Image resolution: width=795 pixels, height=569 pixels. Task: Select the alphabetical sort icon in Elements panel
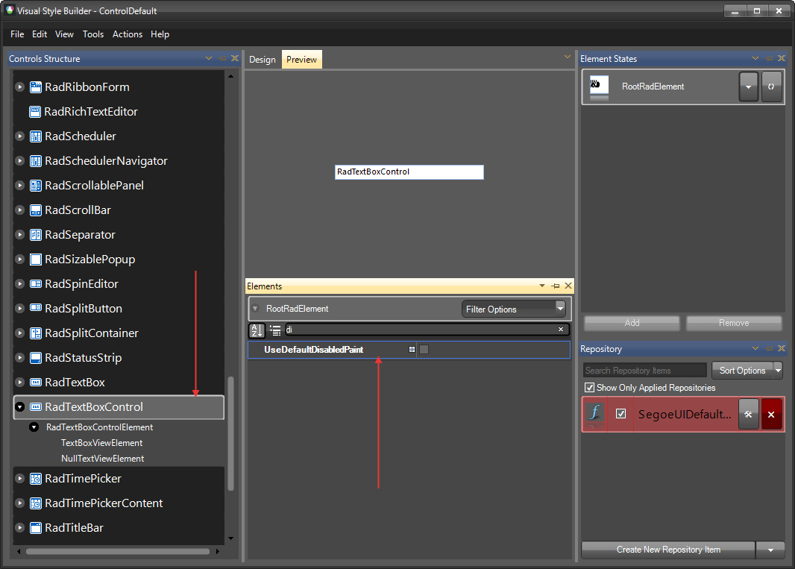257,330
